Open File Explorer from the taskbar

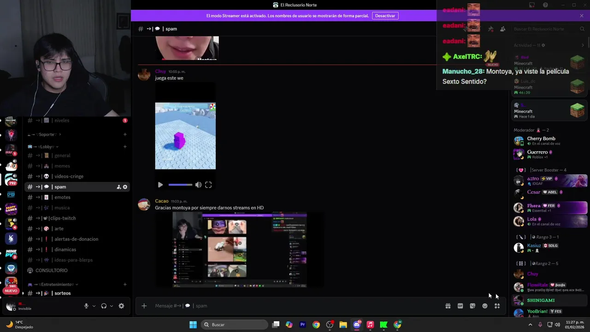click(x=343, y=325)
